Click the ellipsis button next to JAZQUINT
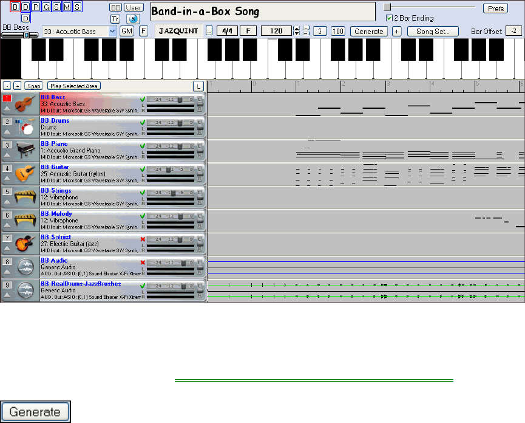Screen dimensions: 525x423 click(209, 31)
